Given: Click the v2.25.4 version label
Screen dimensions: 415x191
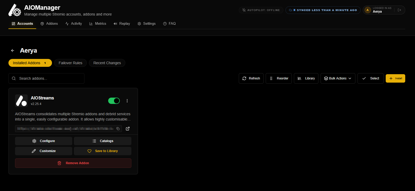Looking at the screenshot, I should point(36,104).
